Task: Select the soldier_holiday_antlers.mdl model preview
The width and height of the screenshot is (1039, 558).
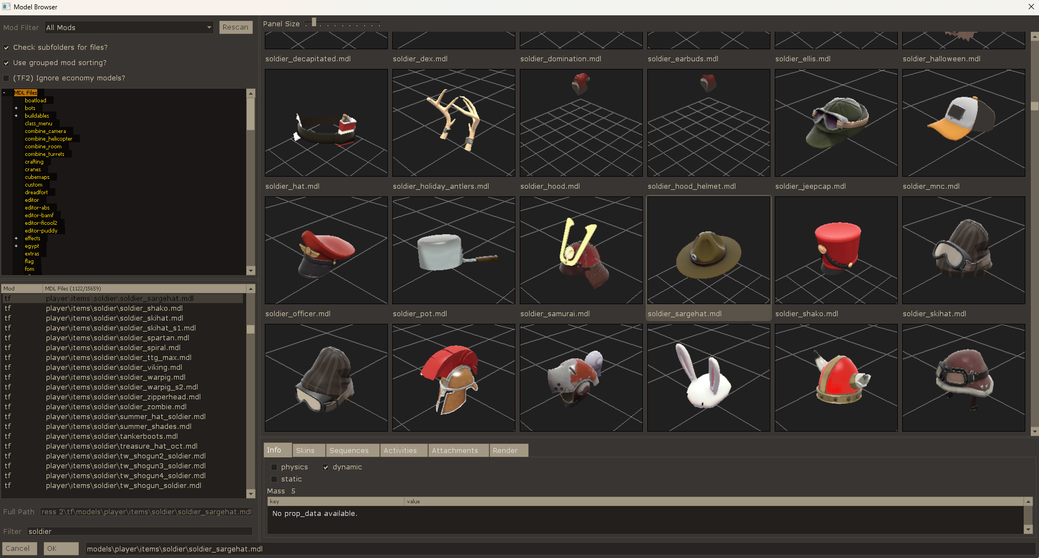Action: coord(454,123)
